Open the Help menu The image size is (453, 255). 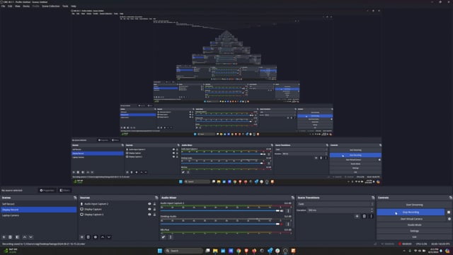pyautogui.click(x=74, y=6)
